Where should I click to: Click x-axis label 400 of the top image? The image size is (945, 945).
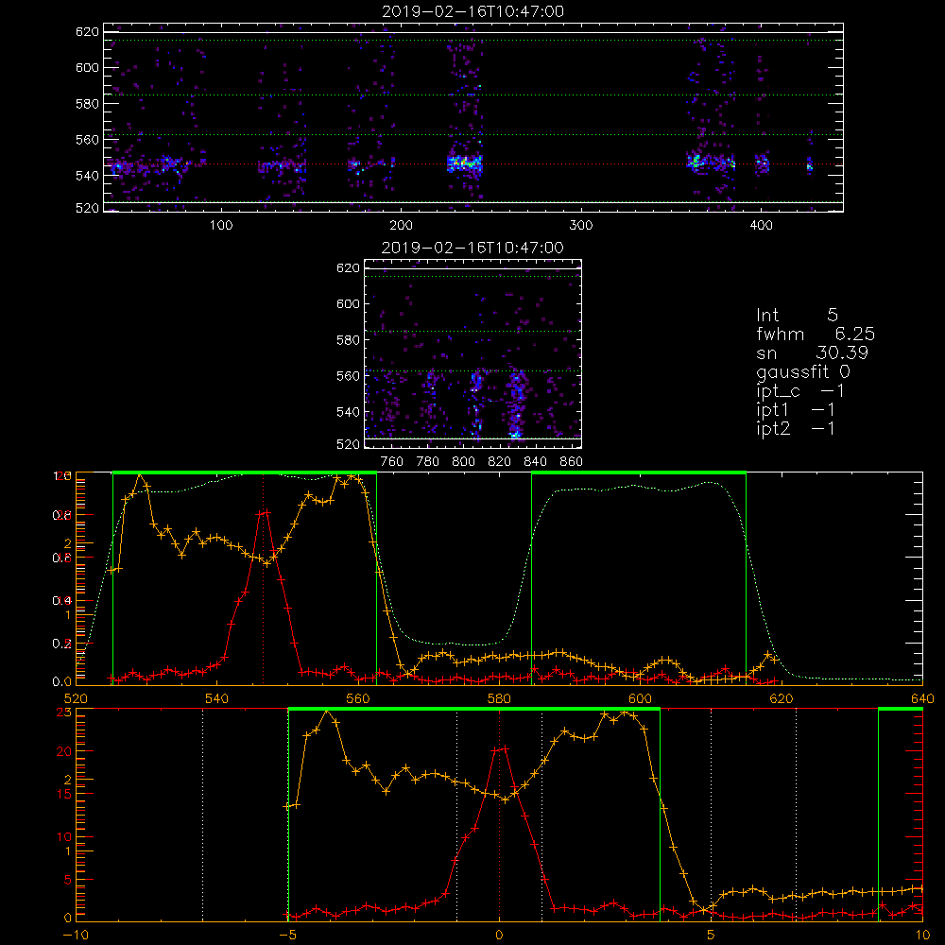761,226
